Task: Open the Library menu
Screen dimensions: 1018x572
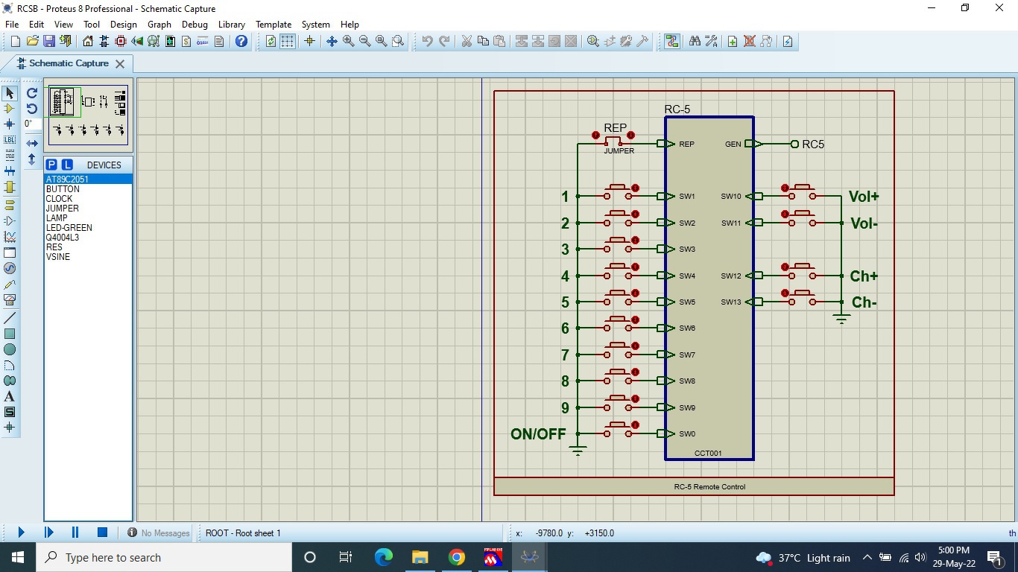Action: 231,25
